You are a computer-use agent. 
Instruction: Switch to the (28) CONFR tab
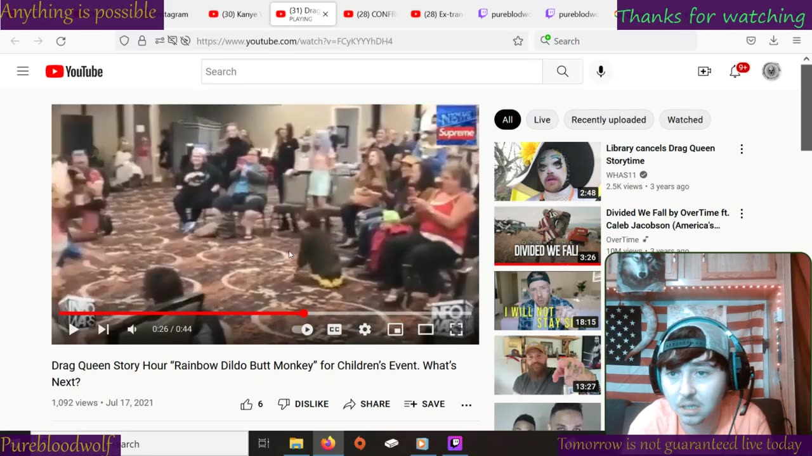(x=370, y=14)
